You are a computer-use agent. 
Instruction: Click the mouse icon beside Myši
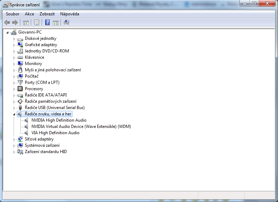(x=20, y=70)
